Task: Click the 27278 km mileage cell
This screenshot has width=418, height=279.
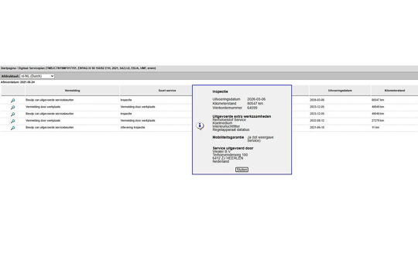Action: pos(378,121)
